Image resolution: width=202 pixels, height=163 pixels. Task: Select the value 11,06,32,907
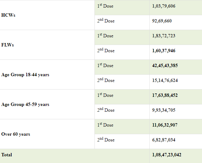point(165,125)
